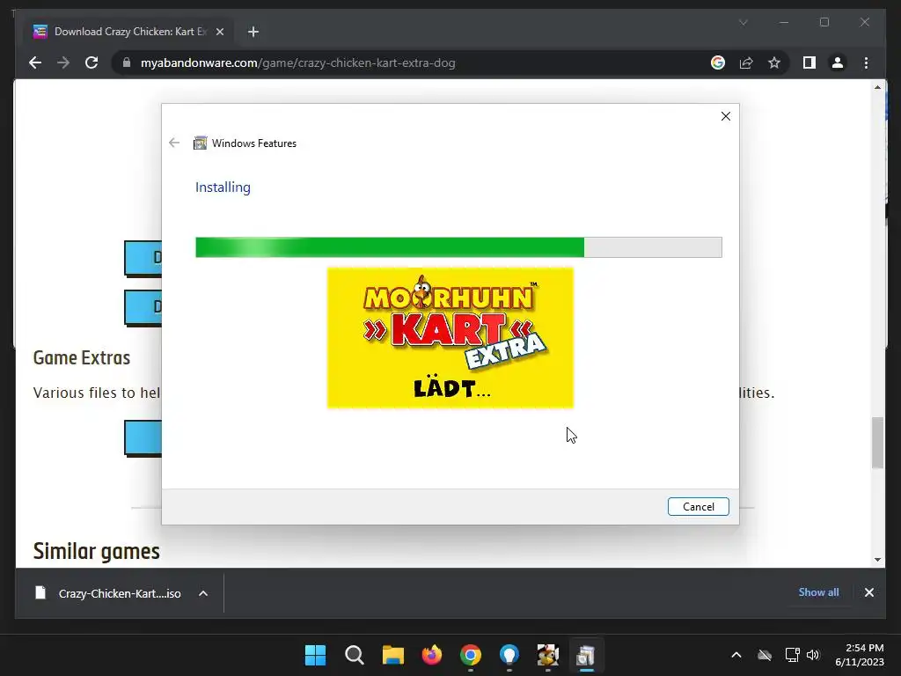Open the Windows Start menu
This screenshot has height=676, width=901.
[315, 655]
